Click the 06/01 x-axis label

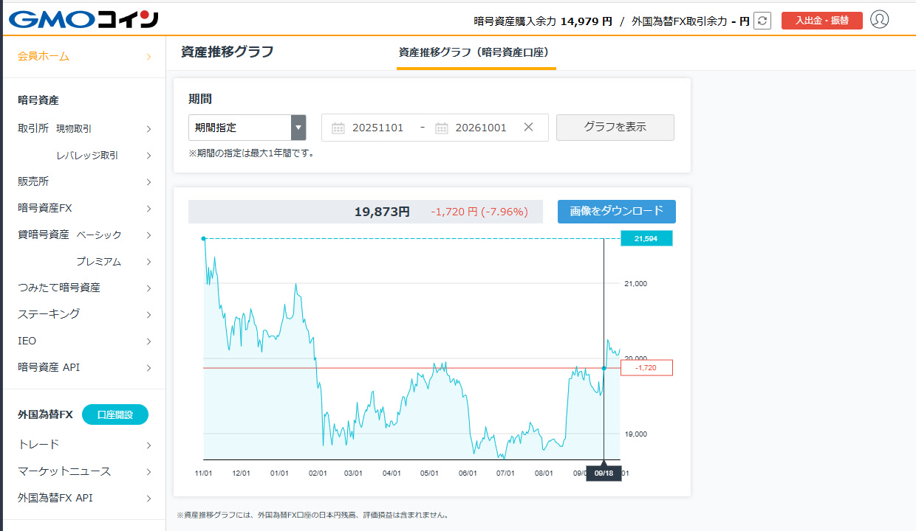click(x=468, y=473)
